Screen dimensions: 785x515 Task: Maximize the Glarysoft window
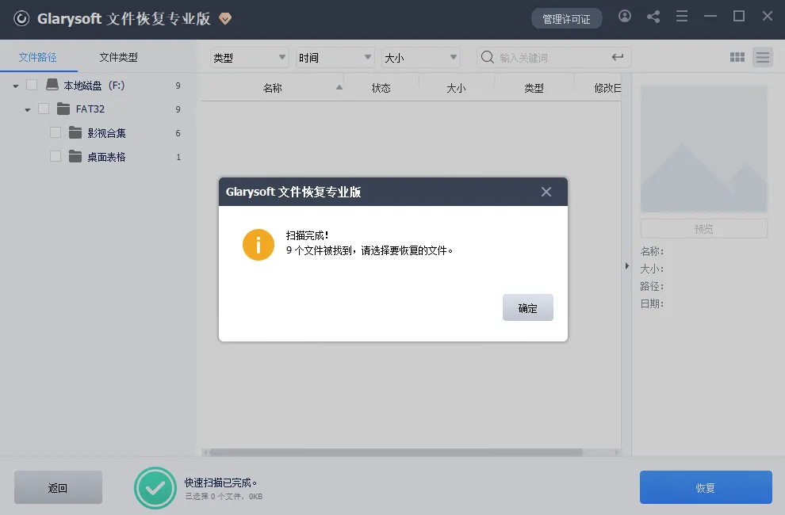point(739,17)
